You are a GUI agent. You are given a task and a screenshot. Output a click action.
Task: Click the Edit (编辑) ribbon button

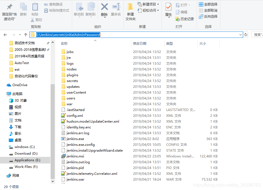[x=181, y=12]
